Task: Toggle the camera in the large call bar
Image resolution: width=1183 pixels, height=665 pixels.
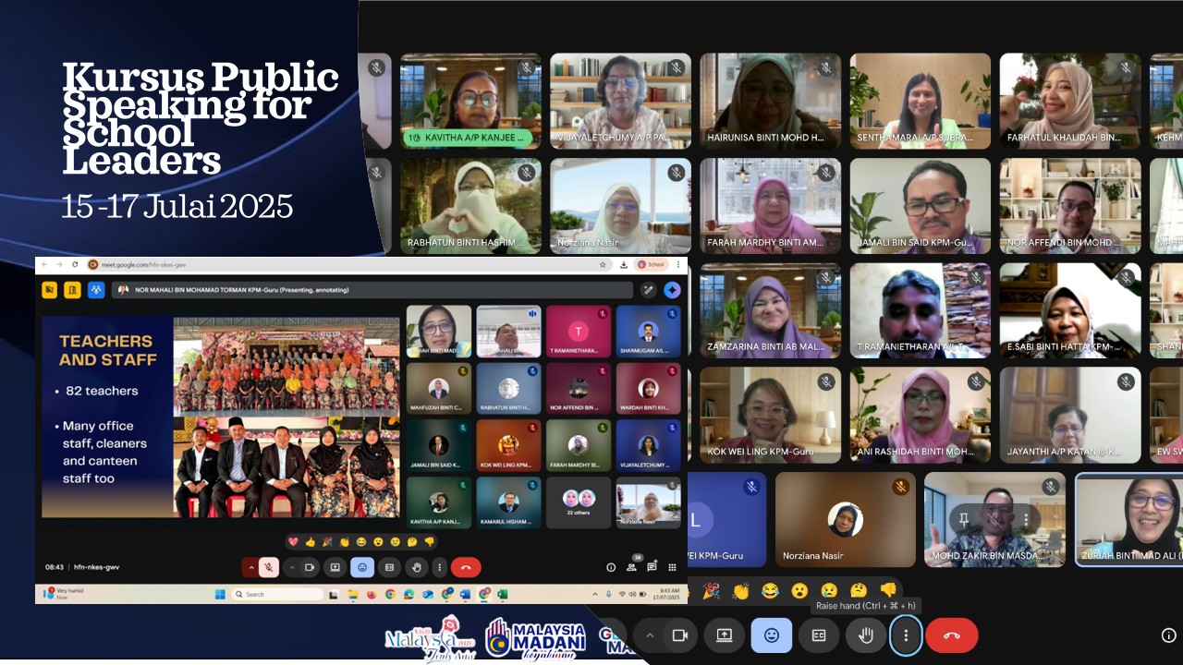Action: pyautogui.click(x=680, y=635)
